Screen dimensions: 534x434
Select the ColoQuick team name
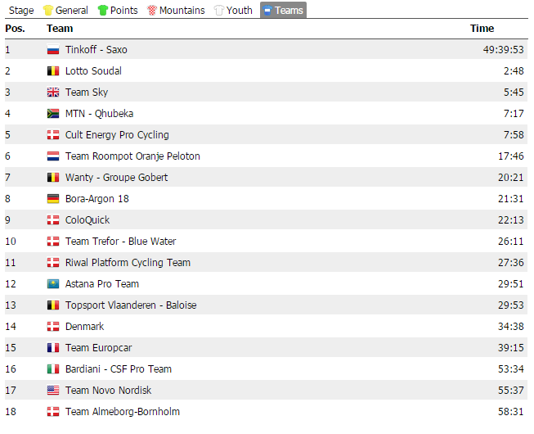tap(88, 220)
